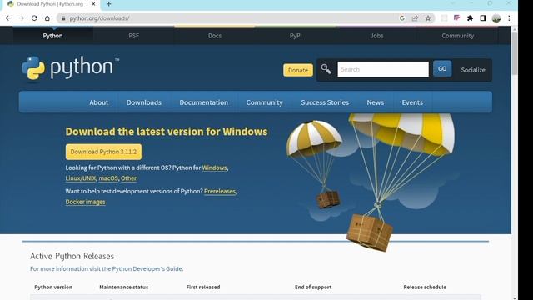Click the Donate button
This screenshot has width=533, height=300.
coord(298,70)
